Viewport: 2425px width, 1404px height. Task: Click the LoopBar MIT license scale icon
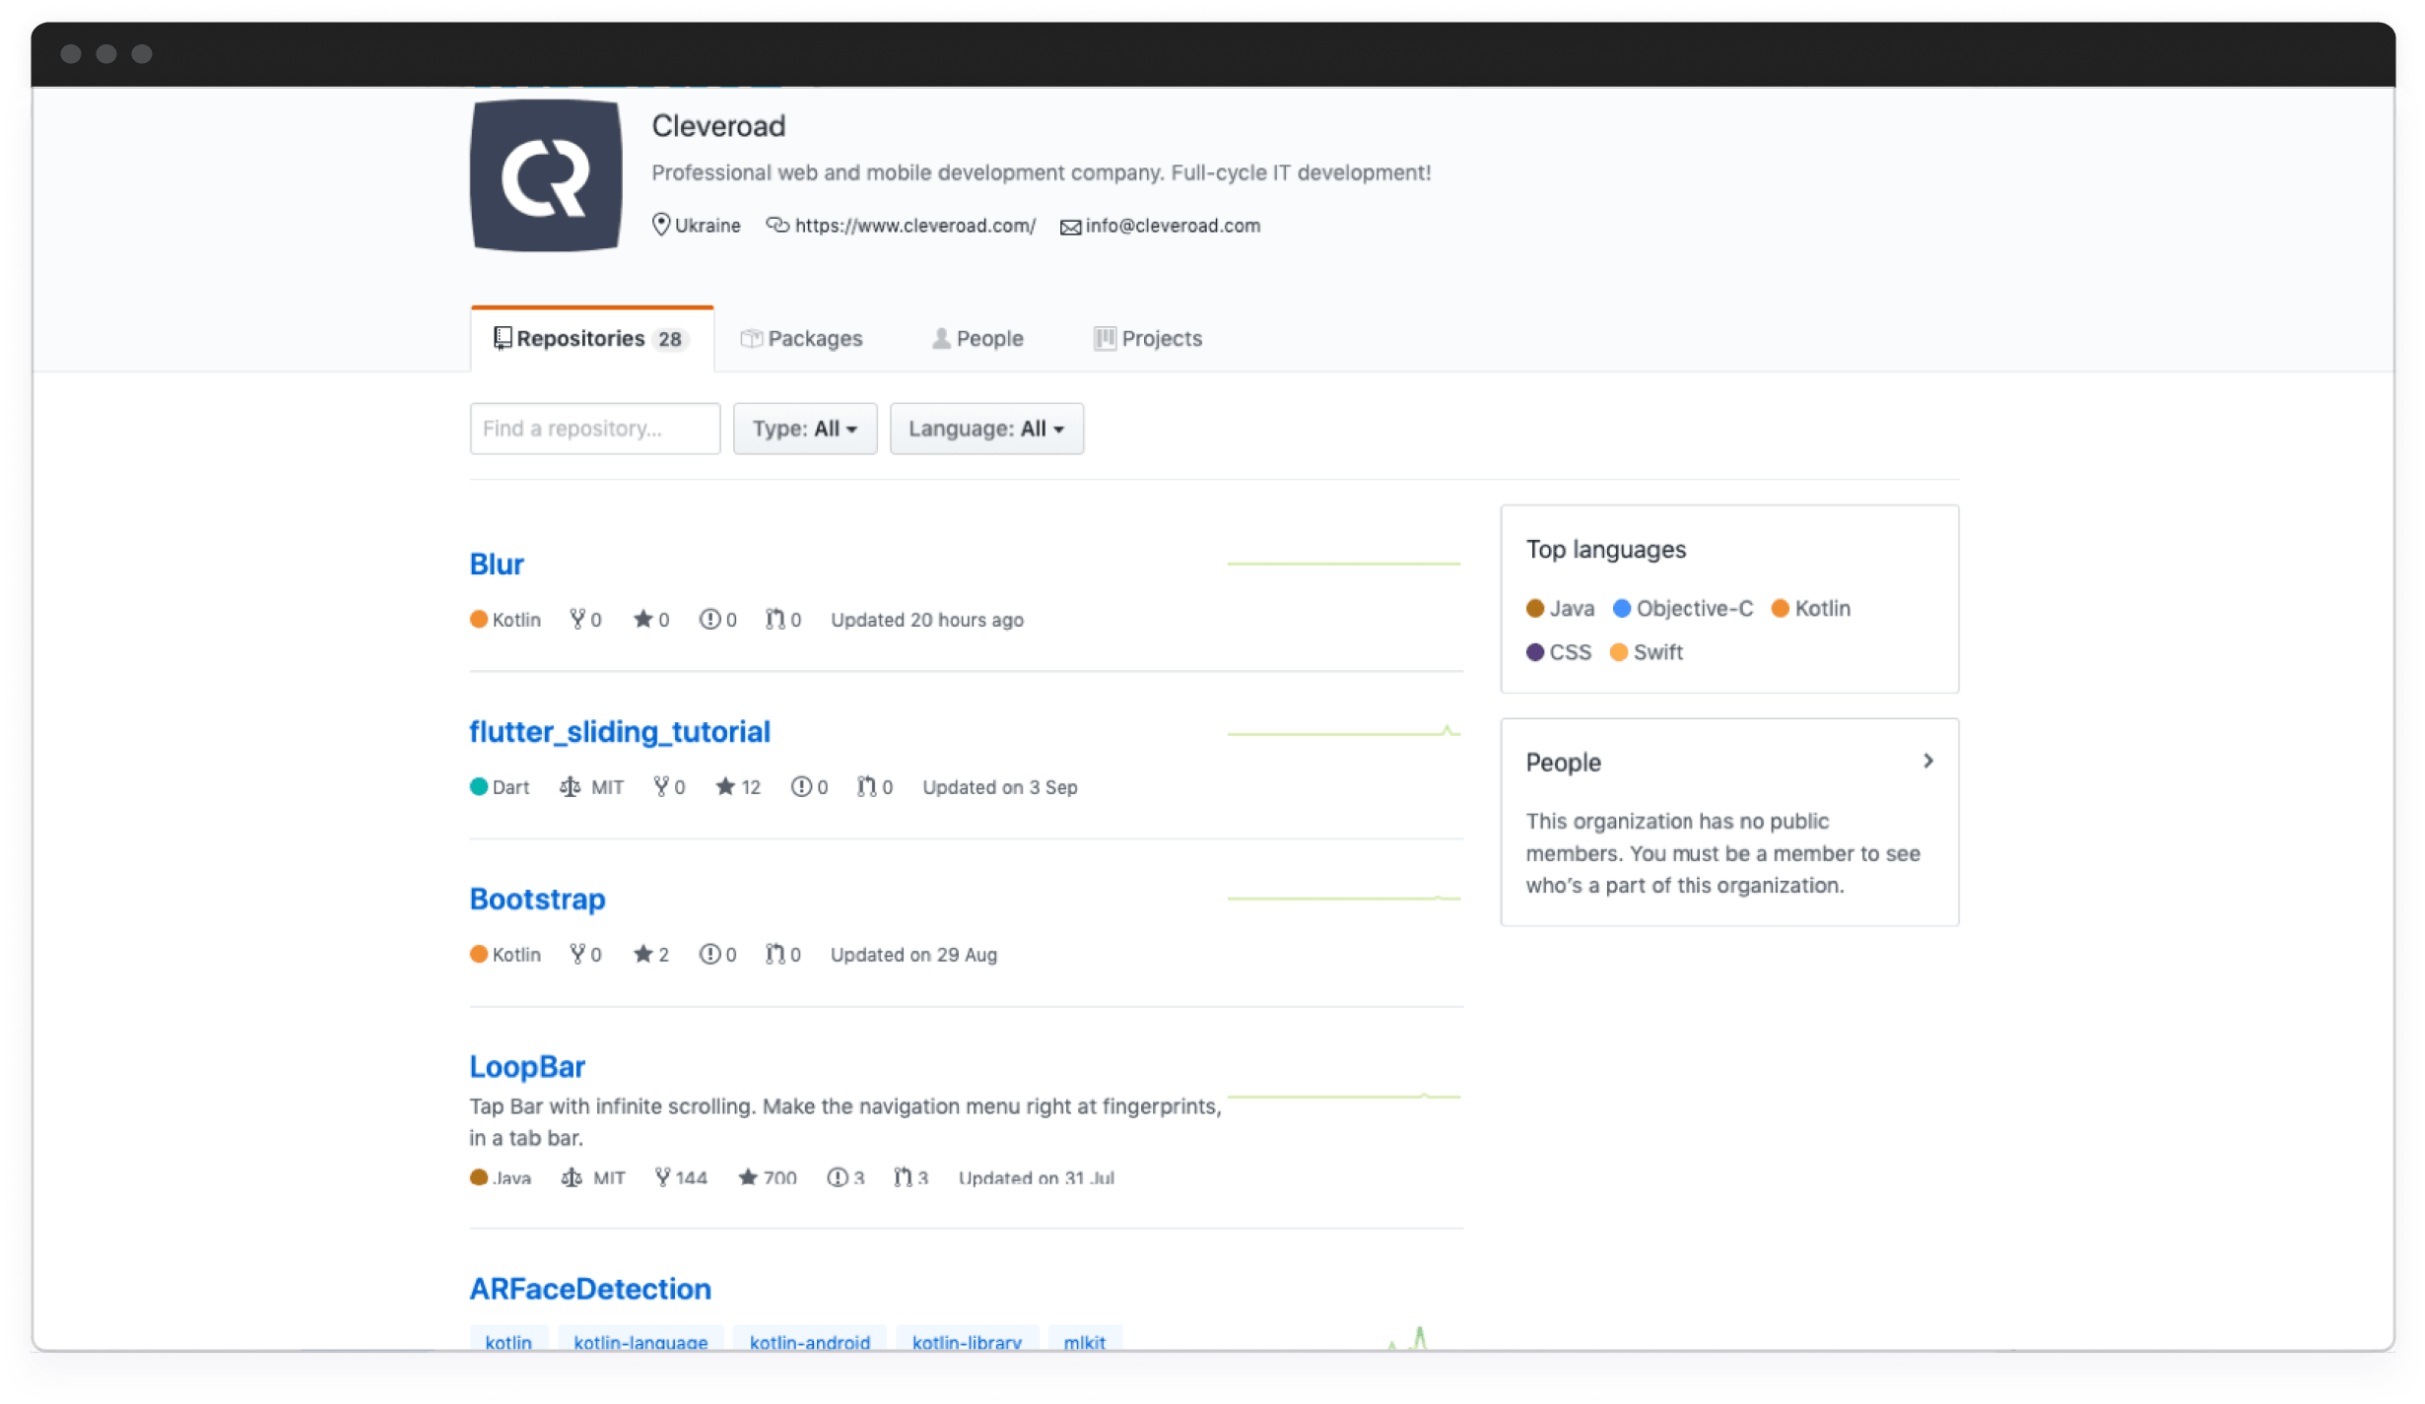(572, 1176)
